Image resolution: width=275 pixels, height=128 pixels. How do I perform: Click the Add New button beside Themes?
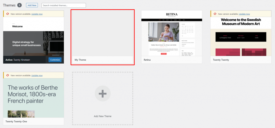click(x=32, y=5)
